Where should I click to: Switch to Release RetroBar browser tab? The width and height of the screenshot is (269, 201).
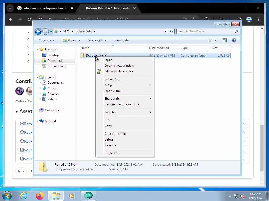[x=108, y=8]
